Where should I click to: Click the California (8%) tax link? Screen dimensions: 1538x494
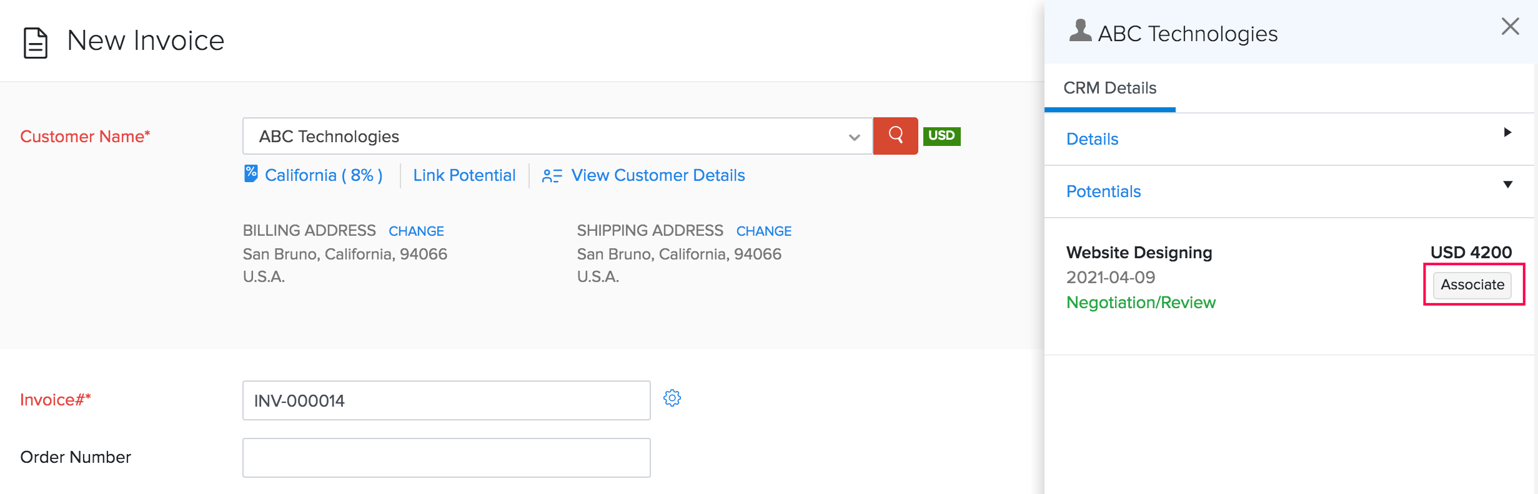click(x=324, y=175)
